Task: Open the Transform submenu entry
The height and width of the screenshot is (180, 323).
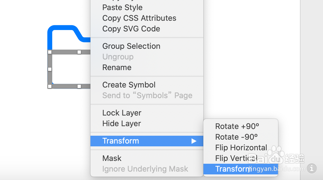Action: (120, 141)
